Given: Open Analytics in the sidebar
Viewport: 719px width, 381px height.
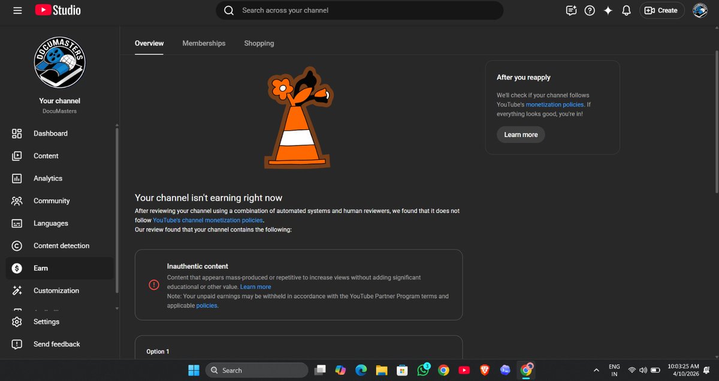Looking at the screenshot, I should click(x=60, y=179).
